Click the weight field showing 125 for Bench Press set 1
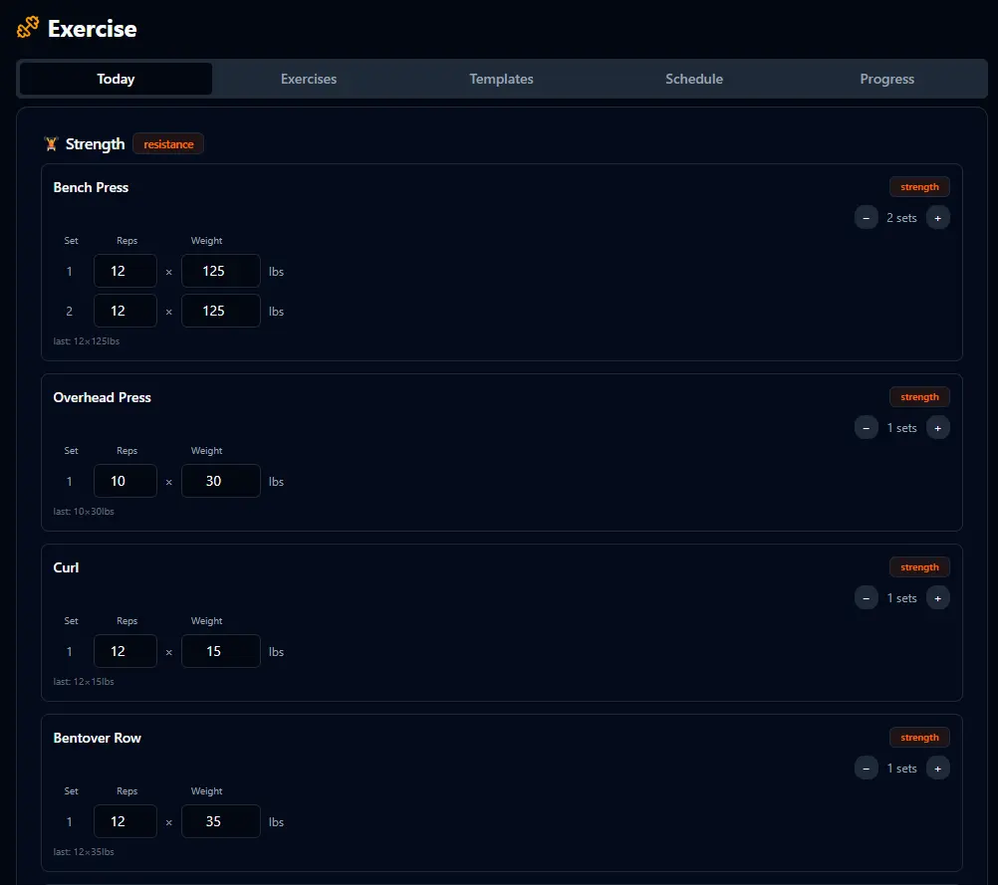Image resolution: width=998 pixels, height=885 pixels. pyautogui.click(x=220, y=271)
